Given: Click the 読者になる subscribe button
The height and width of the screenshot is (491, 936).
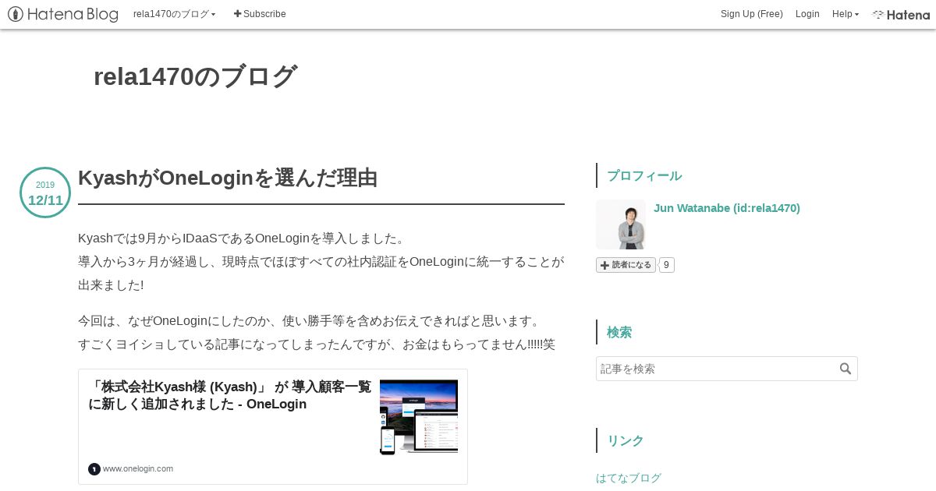Looking at the screenshot, I should click(x=626, y=265).
